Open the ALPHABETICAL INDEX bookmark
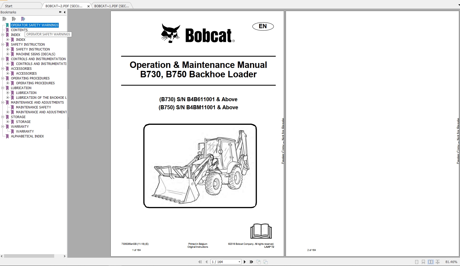This screenshot has width=460, height=266. point(27,136)
